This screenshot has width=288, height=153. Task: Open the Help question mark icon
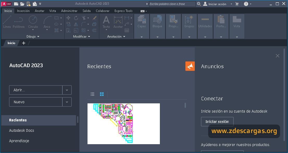point(246,4)
